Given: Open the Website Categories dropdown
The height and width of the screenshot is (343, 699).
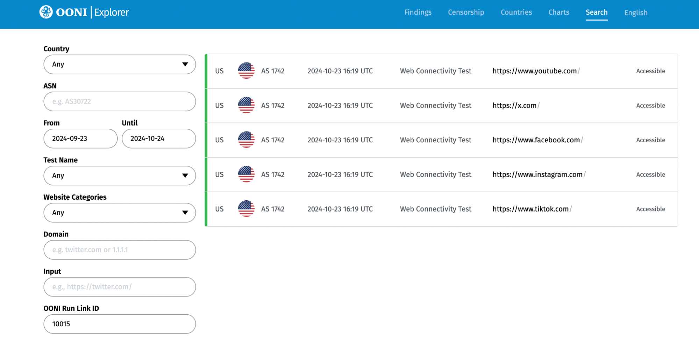Looking at the screenshot, I should 119,213.
